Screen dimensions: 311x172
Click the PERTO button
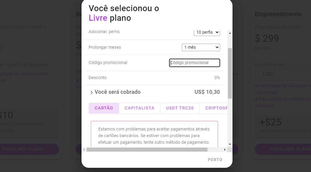pos(215,160)
